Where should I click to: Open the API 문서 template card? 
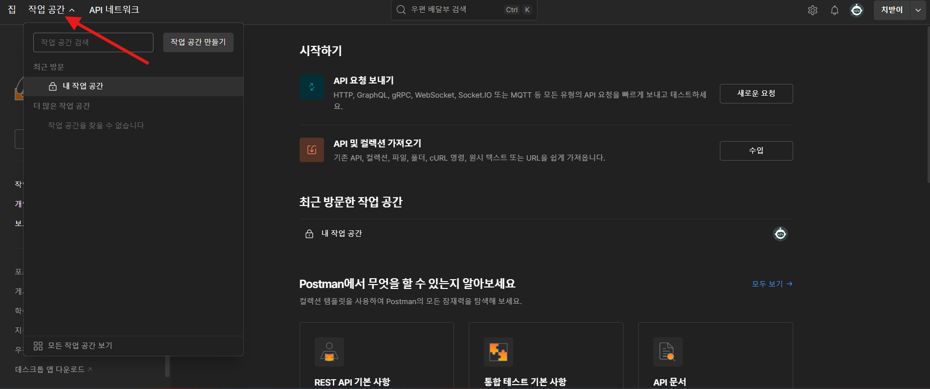715,355
